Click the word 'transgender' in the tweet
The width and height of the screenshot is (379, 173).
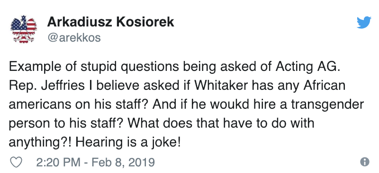(x=327, y=105)
